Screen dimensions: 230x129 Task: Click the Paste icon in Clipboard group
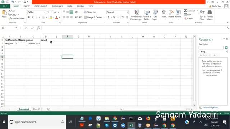[x=4, y=13]
